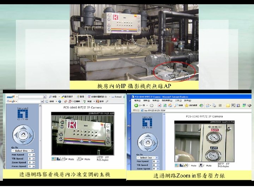Click the machine room photo in the slide

pyautogui.click(x=134, y=42)
